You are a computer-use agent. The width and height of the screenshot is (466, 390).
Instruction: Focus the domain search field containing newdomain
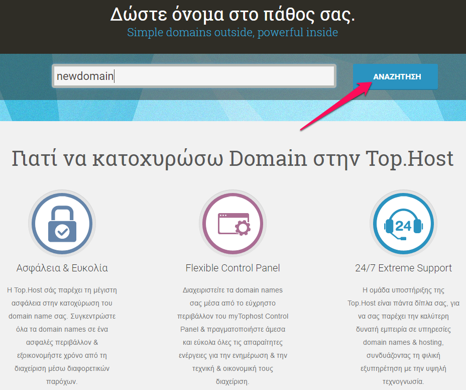pyautogui.click(x=194, y=76)
